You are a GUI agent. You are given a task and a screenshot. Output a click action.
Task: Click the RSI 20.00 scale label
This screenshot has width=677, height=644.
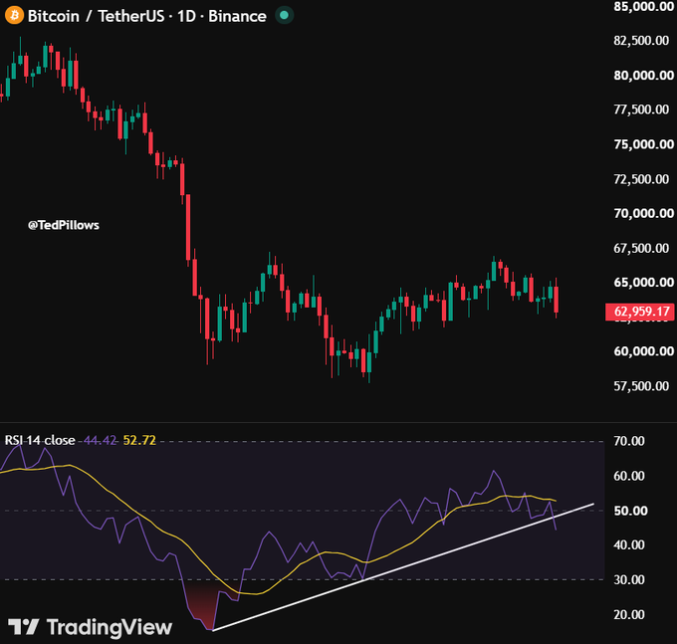(x=629, y=615)
